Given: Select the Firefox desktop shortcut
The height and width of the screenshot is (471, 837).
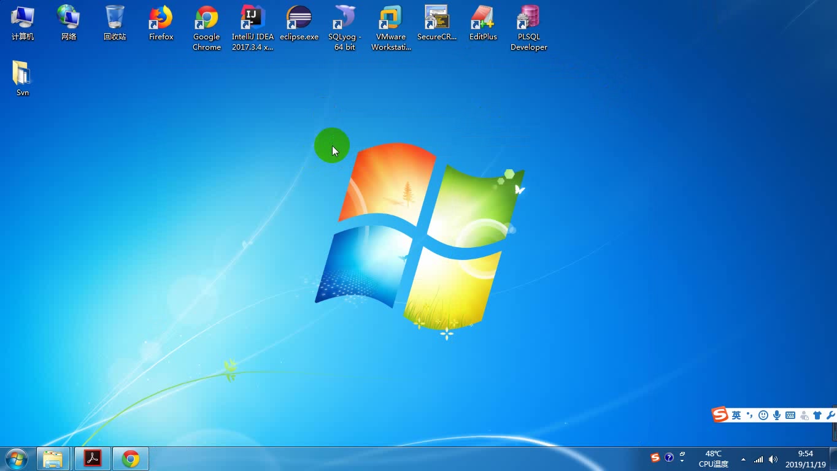Looking at the screenshot, I should [161, 23].
